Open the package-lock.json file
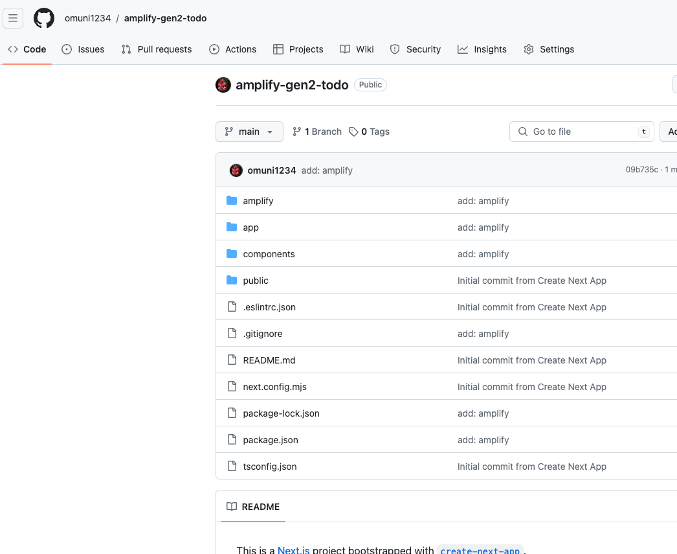This screenshot has width=677, height=554. point(281,413)
